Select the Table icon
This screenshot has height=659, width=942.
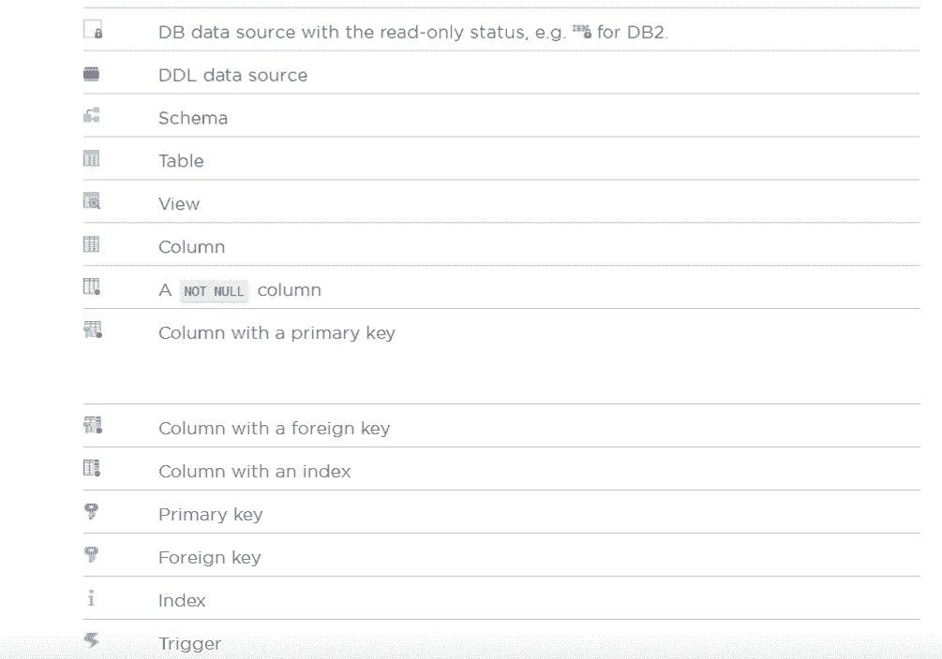pos(91,160)
